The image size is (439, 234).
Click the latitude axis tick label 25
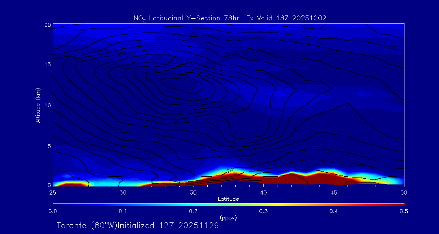coord(52,192)
